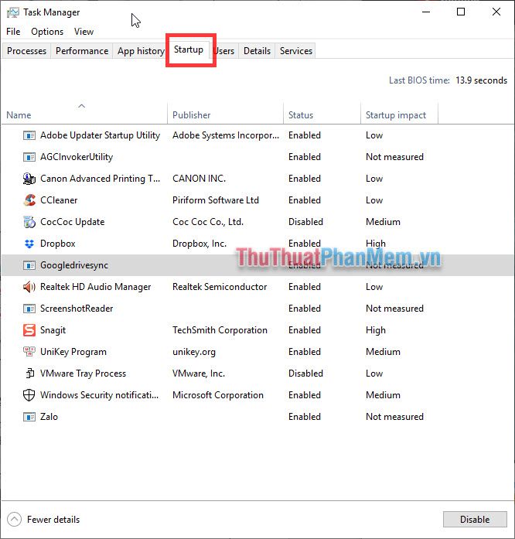Click the High impact value for Dropbox

pyautogui.click(x=375, y=244)
